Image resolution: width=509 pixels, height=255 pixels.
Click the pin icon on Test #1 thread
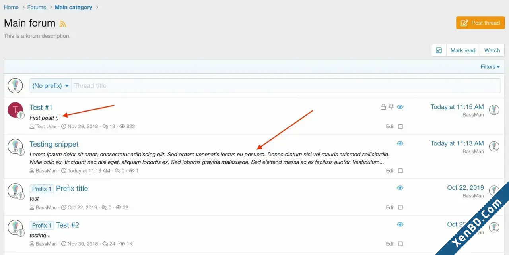pos(391,107)
